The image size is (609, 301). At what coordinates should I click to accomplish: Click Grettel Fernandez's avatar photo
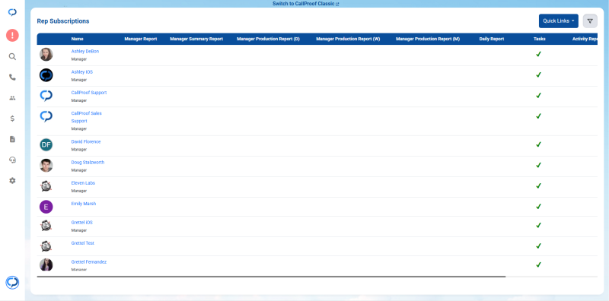pyautogui.click(x=46, y=265)
